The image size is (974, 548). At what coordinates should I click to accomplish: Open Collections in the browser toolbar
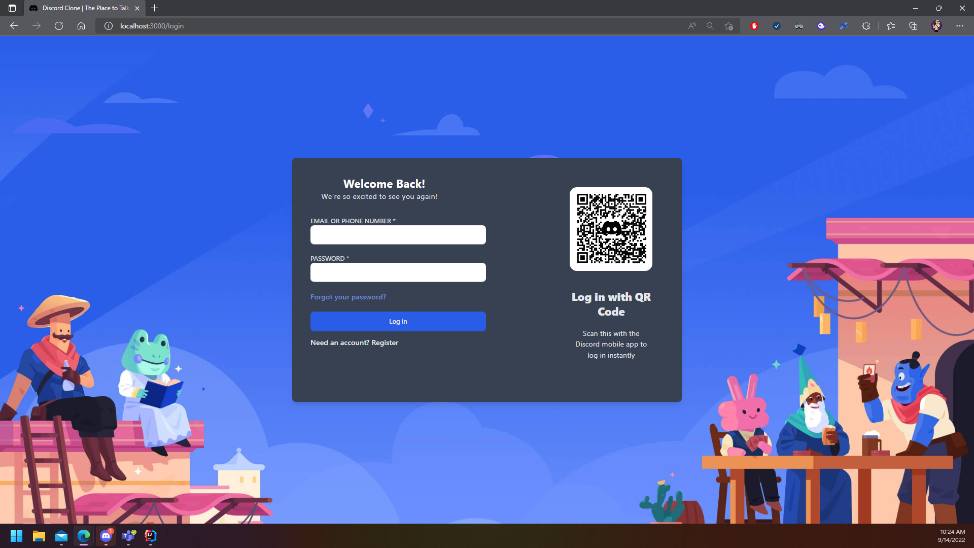(914, 26)
